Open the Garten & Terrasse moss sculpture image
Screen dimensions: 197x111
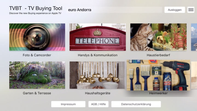pyautogui.click(x=37, y=75)
